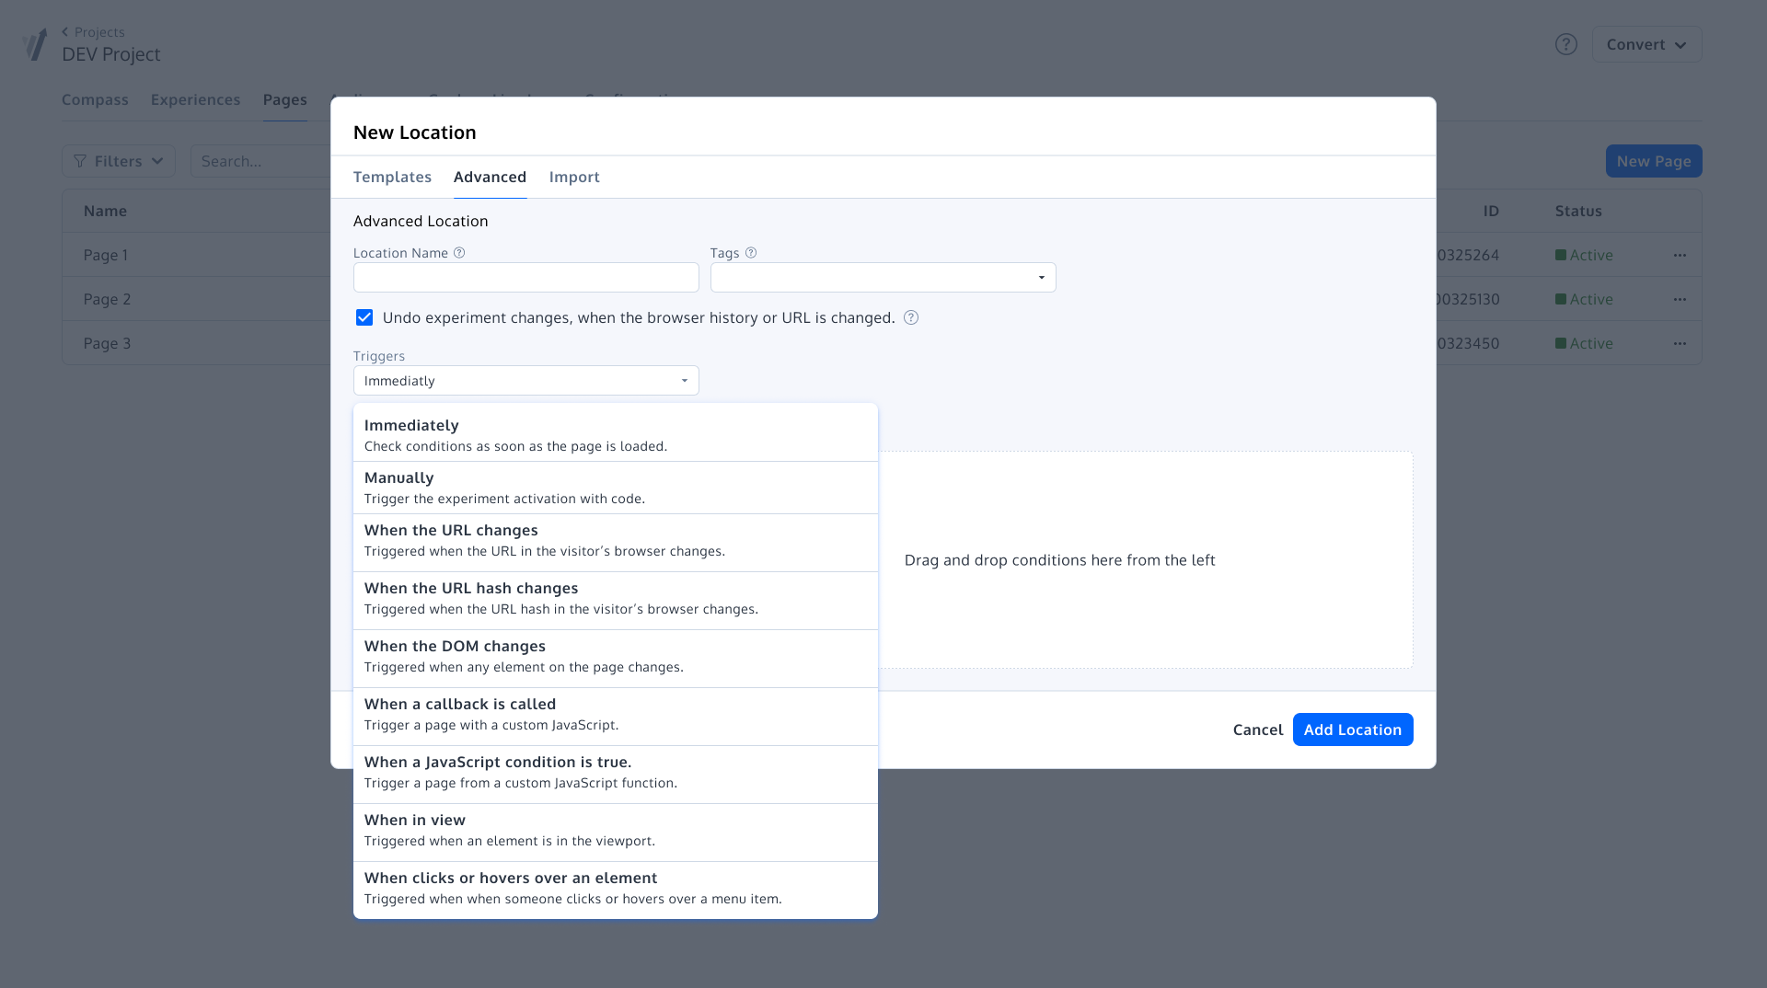1767x988 pixels.
Task: Open Page 3 row options ellipsis
Action: (x=1680, y=343)
